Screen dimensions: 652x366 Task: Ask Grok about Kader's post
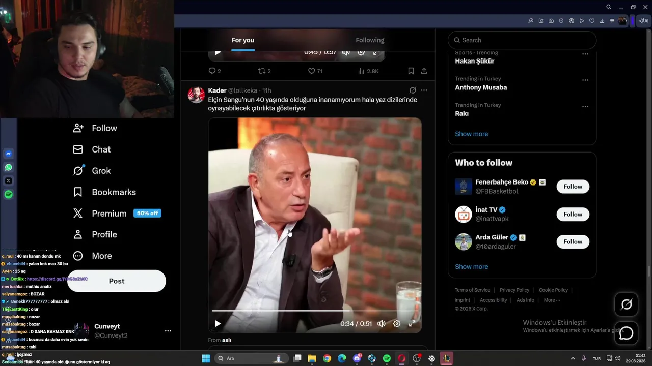(413, 90)
